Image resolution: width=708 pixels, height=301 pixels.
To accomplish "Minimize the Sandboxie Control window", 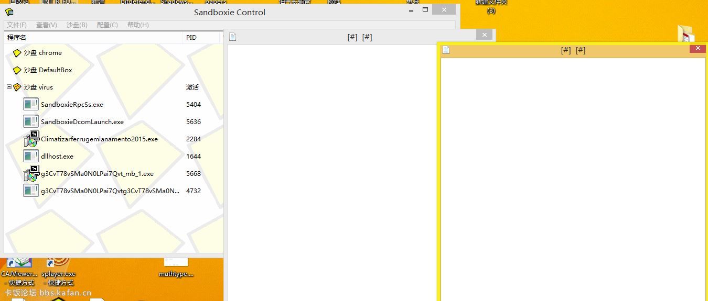I will click(412, 9).
